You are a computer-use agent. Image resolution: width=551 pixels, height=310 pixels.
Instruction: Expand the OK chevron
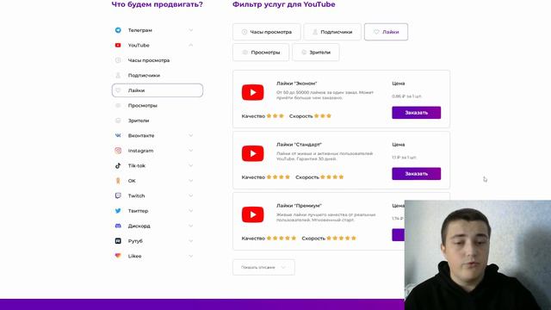(x=191, y=181)
